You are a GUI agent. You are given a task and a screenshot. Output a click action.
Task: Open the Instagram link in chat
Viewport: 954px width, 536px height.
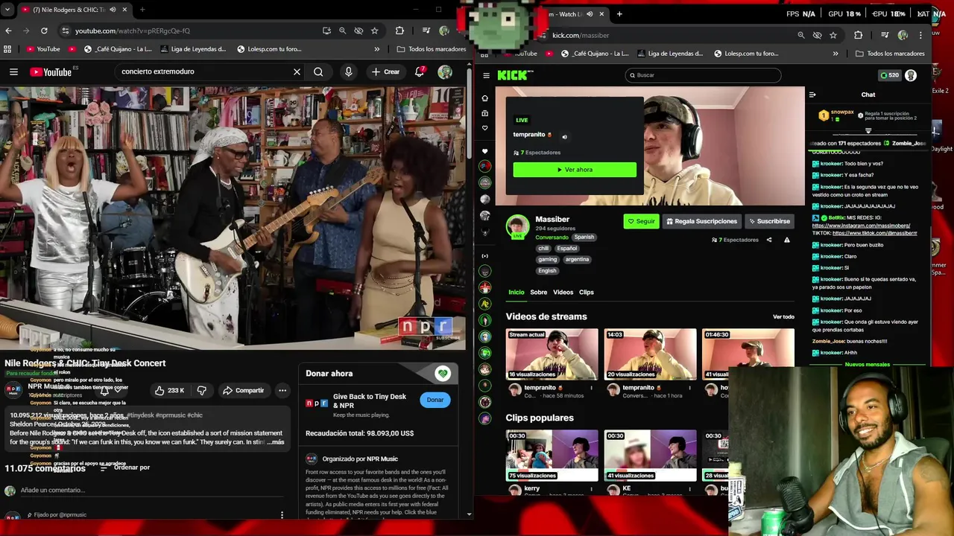click(x=862, y=226)
